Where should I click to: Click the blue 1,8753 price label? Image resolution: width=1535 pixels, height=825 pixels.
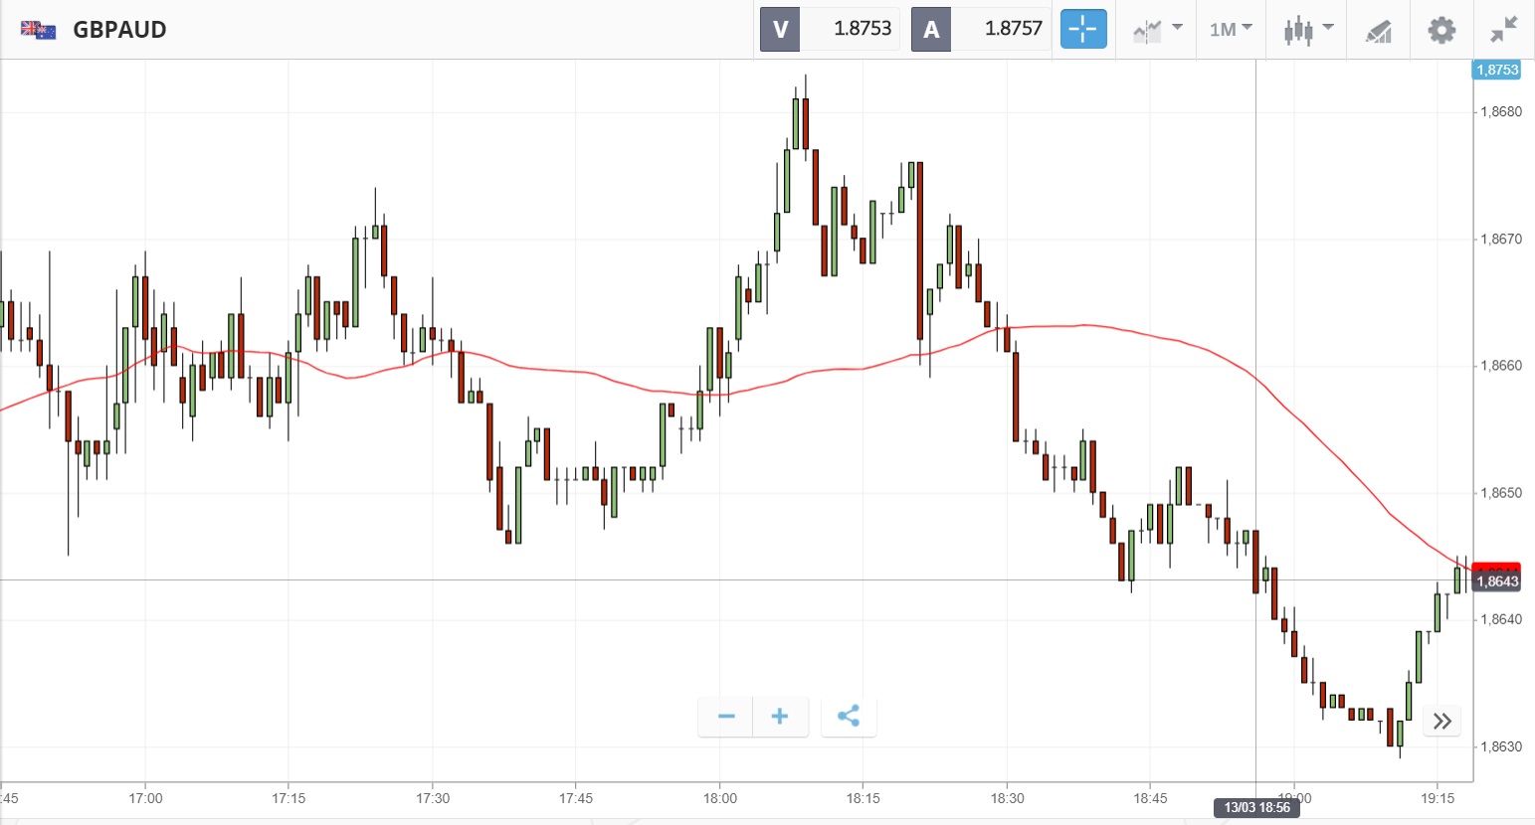tap(1496, 70)
